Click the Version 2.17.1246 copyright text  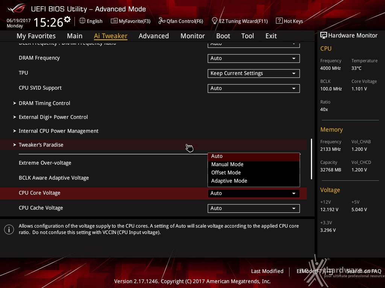point(192,281)
